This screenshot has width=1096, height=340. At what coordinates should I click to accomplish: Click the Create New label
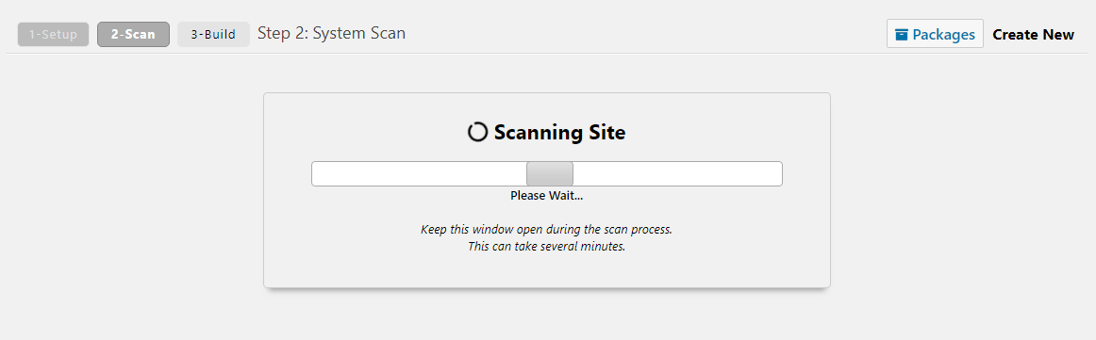coord(1033,34)
